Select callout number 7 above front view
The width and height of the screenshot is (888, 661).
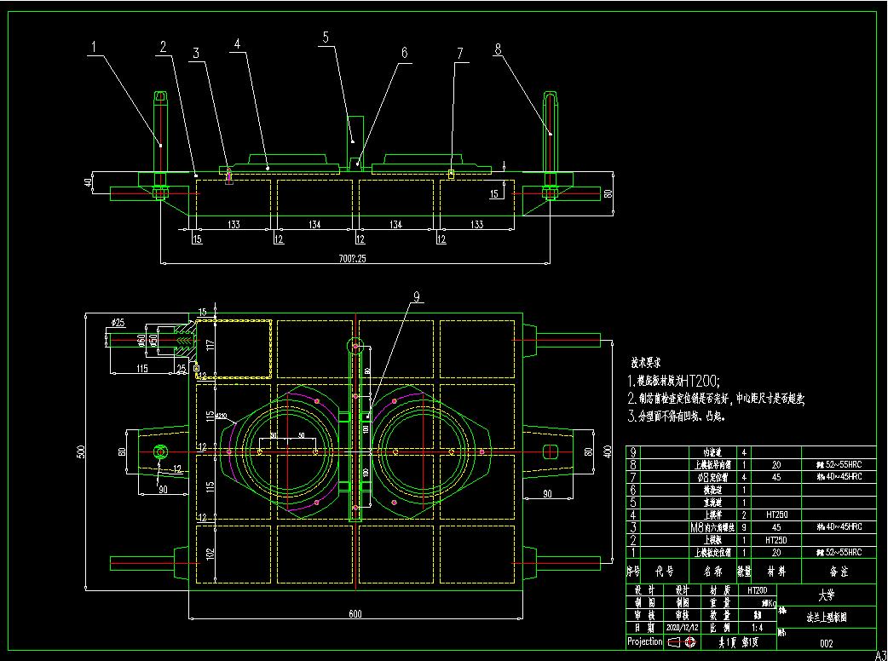(460, 54)
